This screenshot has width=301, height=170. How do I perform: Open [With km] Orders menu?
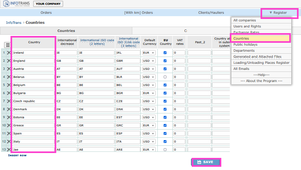coord(138,13)
